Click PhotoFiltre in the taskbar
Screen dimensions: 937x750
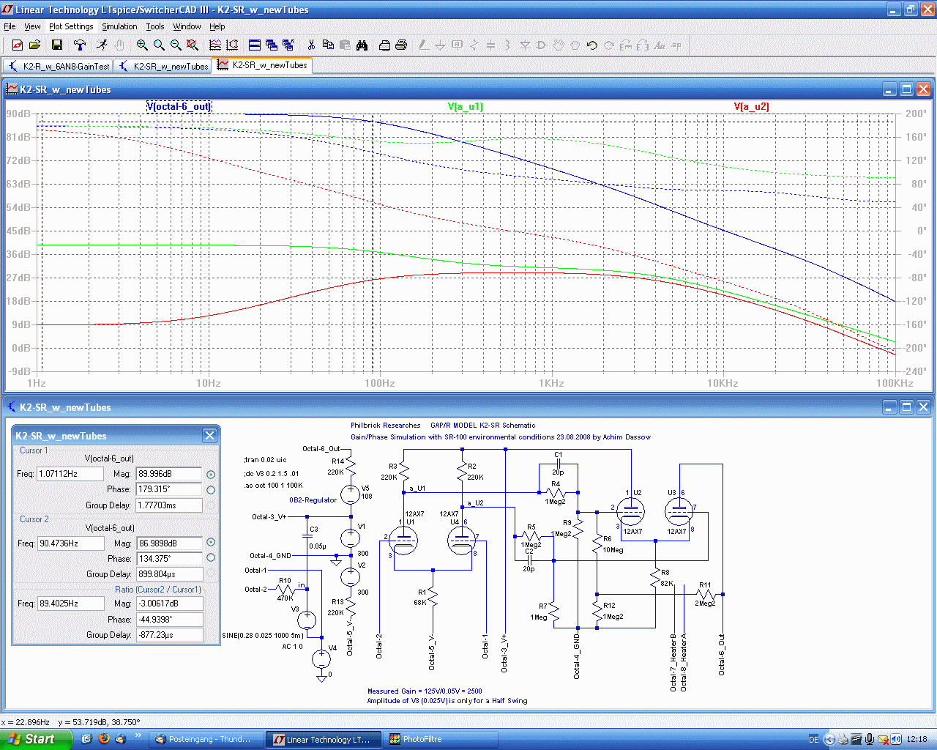point(422,739)
